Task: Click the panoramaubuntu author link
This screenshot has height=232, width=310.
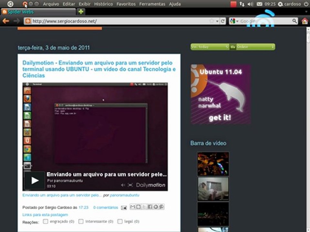Action: 125,195
